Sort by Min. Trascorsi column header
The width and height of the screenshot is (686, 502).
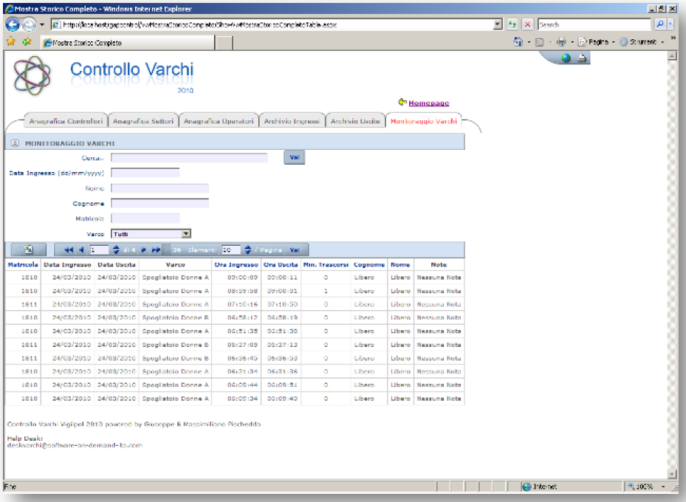326,264
